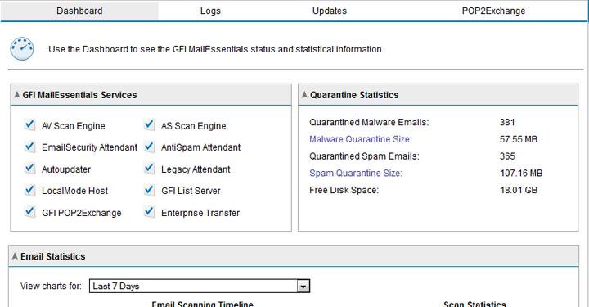
Task: Switch to the Logs tab
Action: click(210, 11)
